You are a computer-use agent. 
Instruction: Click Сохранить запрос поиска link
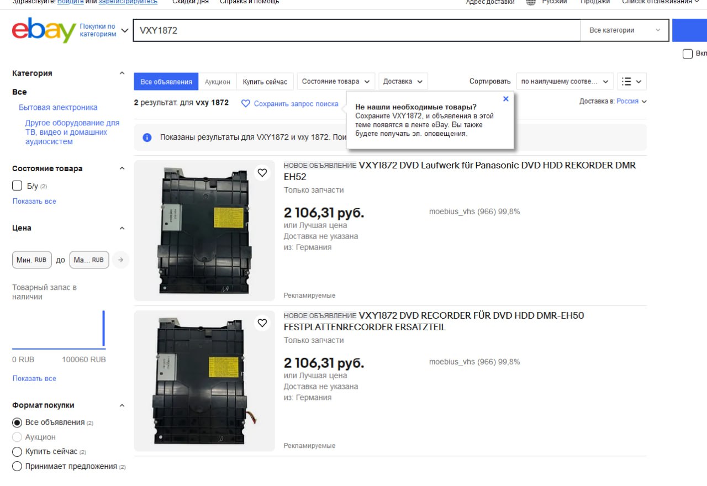click(296, 103)
